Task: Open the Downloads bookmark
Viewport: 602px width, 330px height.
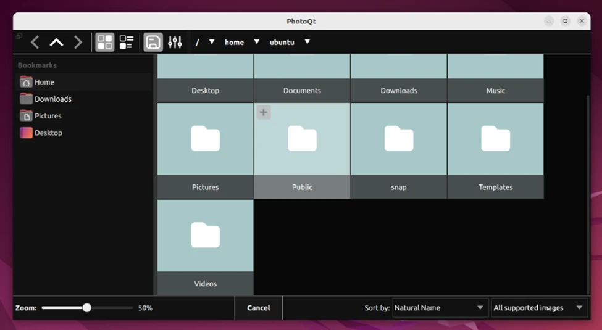Action: click(52, 99)
